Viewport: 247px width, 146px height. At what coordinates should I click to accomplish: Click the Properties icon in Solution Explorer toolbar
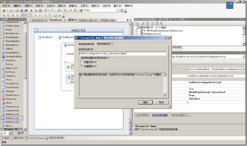point(137,23)
